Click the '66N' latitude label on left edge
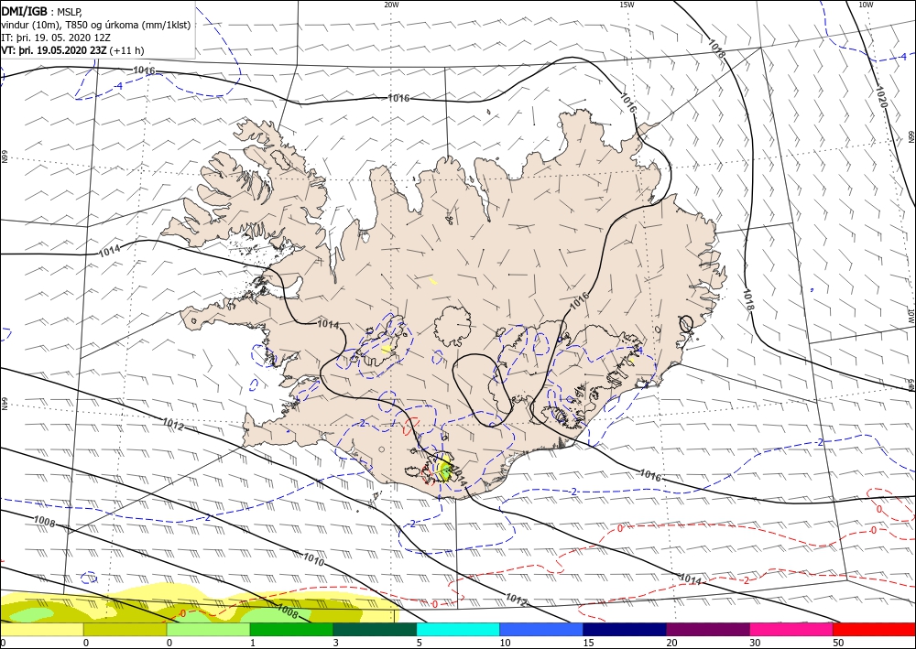The height and width of the screenshot is (649, 916). pos(4,157)
